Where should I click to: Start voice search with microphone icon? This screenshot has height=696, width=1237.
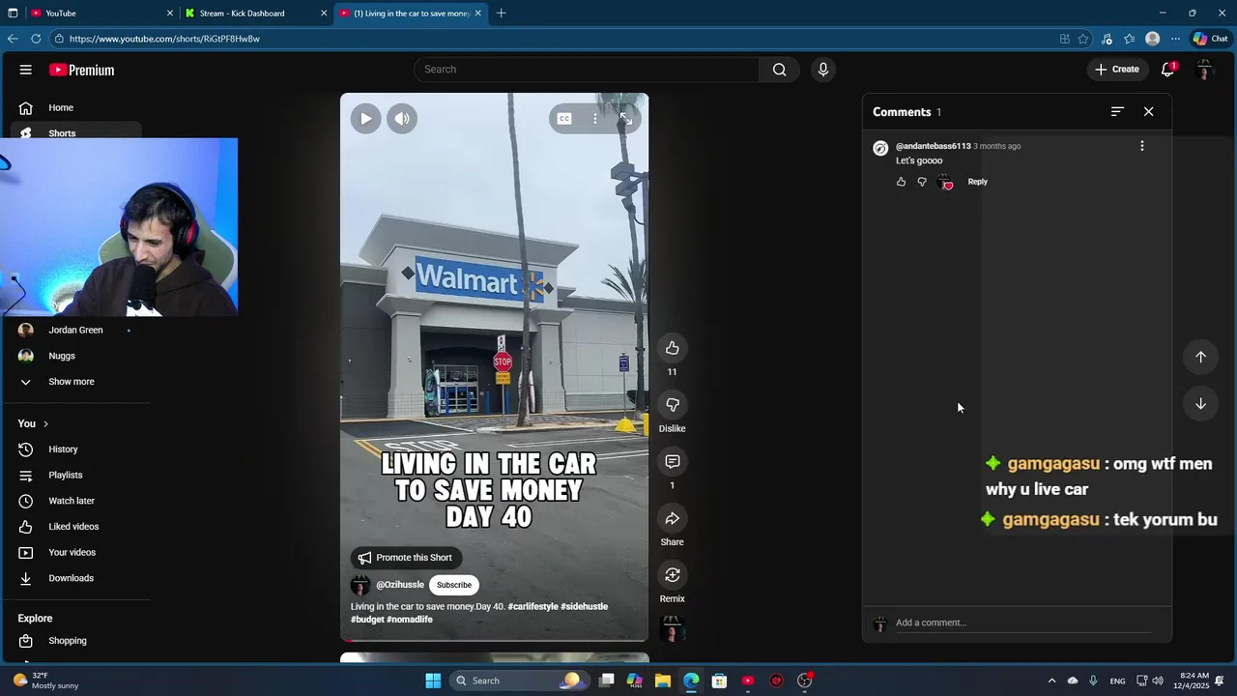[x=823, y=70]
